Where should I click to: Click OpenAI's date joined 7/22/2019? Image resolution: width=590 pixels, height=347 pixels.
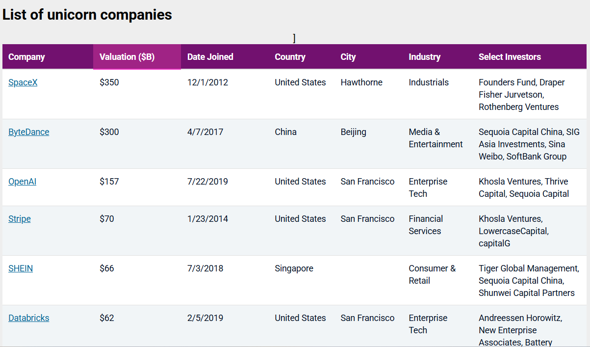pos(207,182)
